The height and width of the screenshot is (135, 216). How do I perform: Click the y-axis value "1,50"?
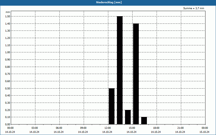pos(8,16)
